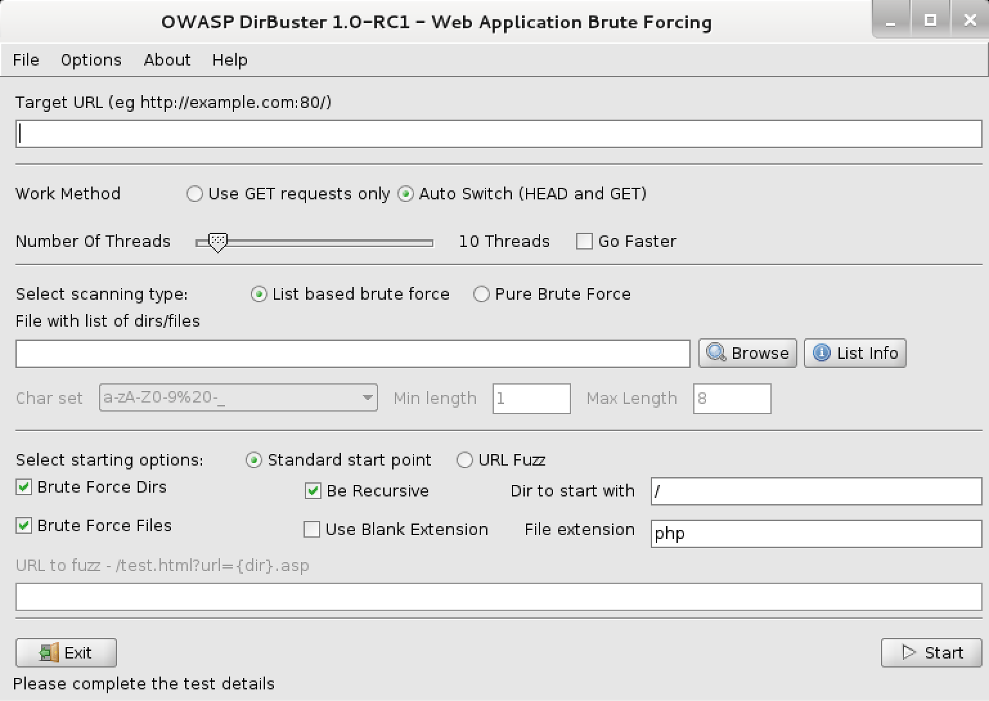Open the About menu
Viewport: 989px width, 701px height.
pyautogui.click(x=167, y=60)
